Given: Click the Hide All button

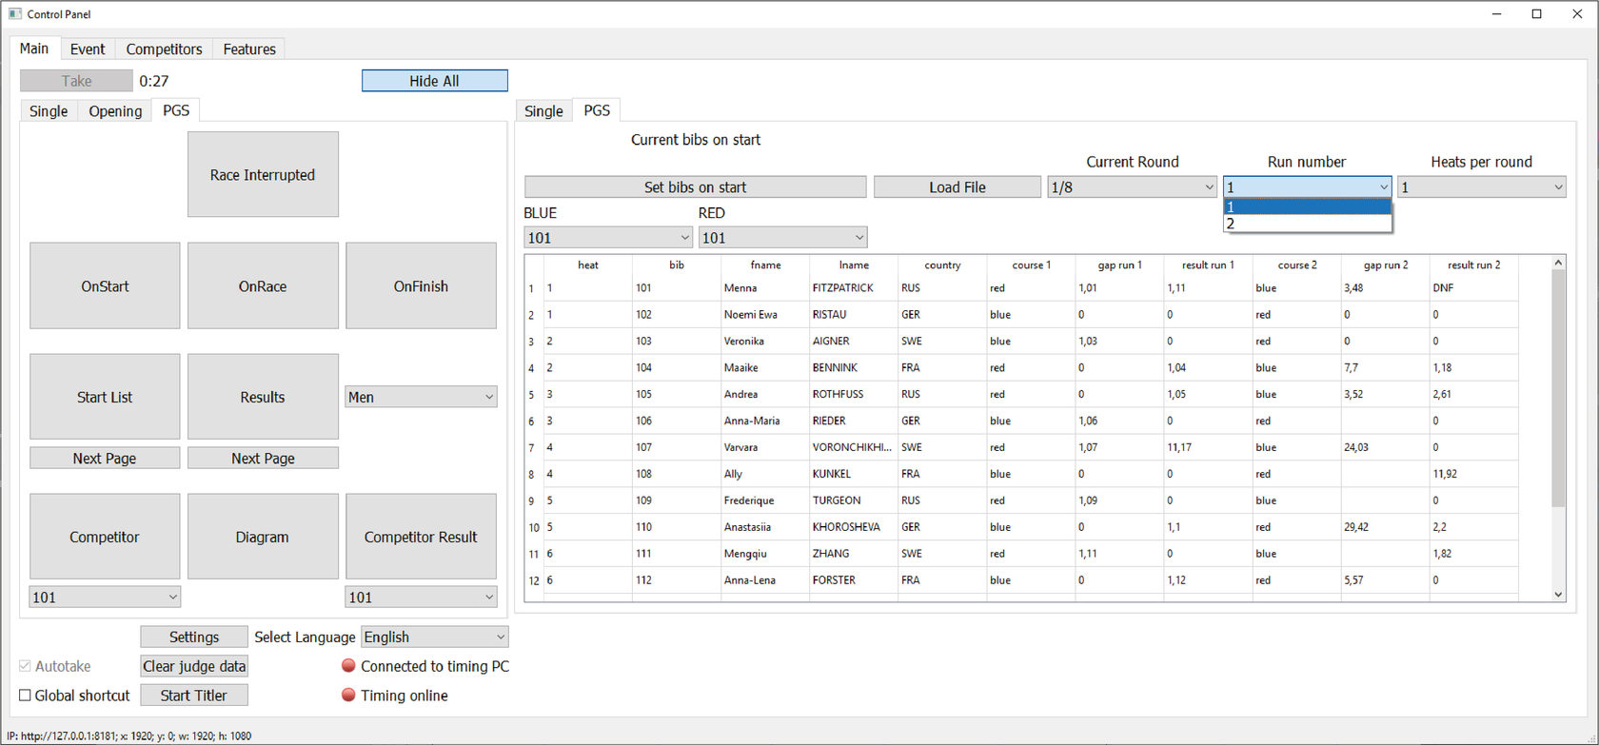Looking at the screenshot, I should click(434, 81).
